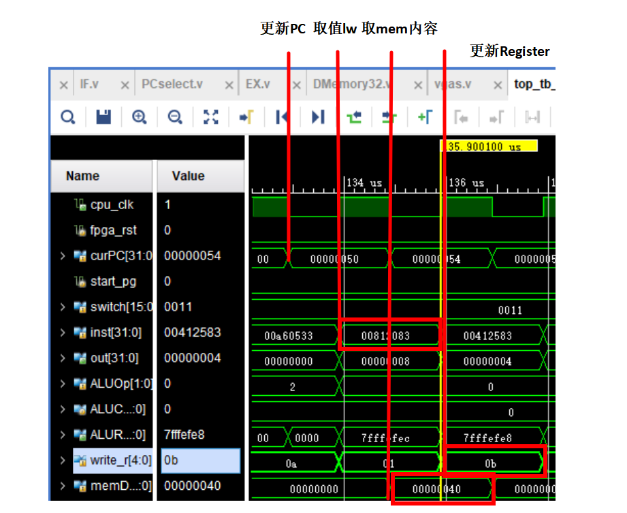Click the 134 us mark on time ruler
This screenshot has width=627, height=513.
[x=364, y=183]
